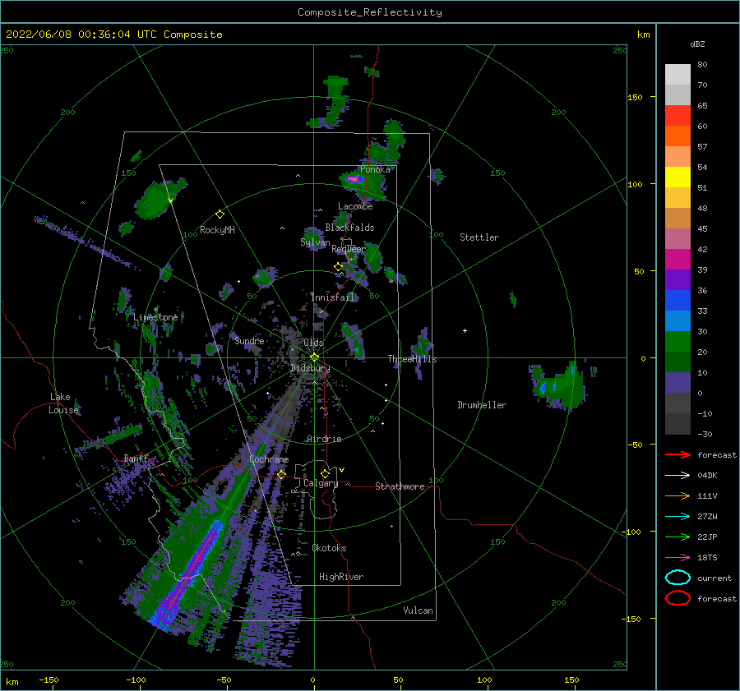Select the RedDeer label

click(x=349, y=249)
